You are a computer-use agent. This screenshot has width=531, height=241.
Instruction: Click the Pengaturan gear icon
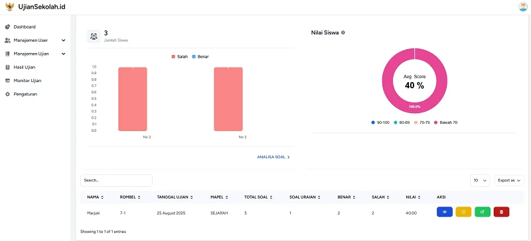(7, 94)
